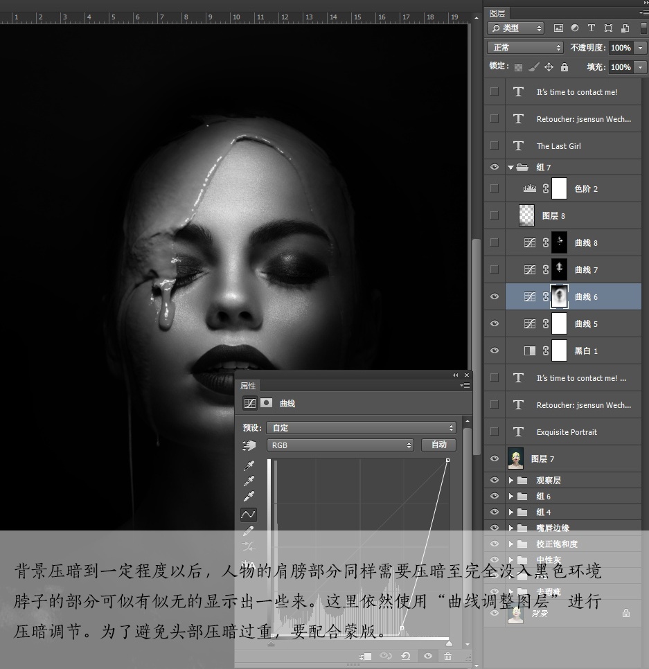Open the 填充 slider arrow
Image resolution: width=649 pixels, height=669 pixels.
pos(640,67)
